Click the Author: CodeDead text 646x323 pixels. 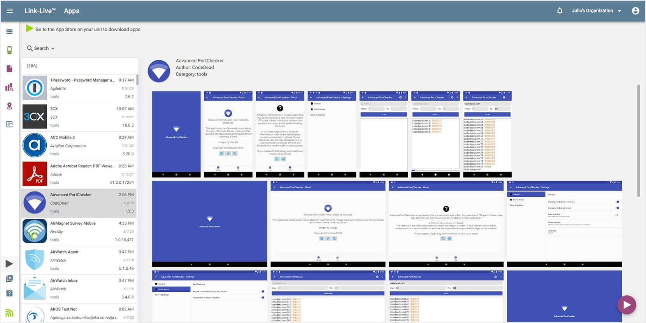[195, 67]
